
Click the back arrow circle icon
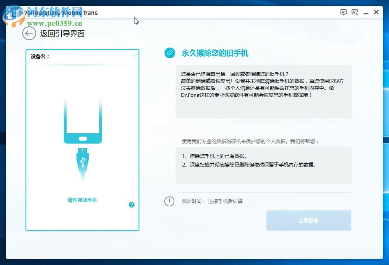[29, 34]
